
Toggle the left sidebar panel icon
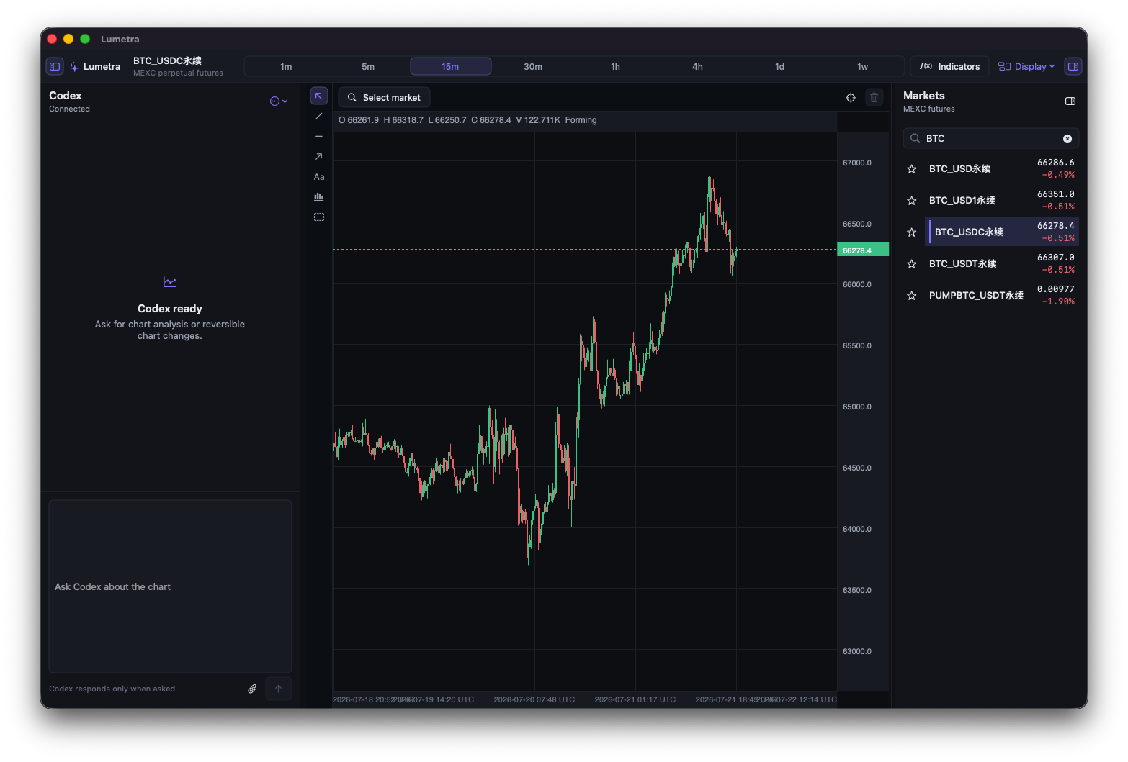click(x=55, y=66)
